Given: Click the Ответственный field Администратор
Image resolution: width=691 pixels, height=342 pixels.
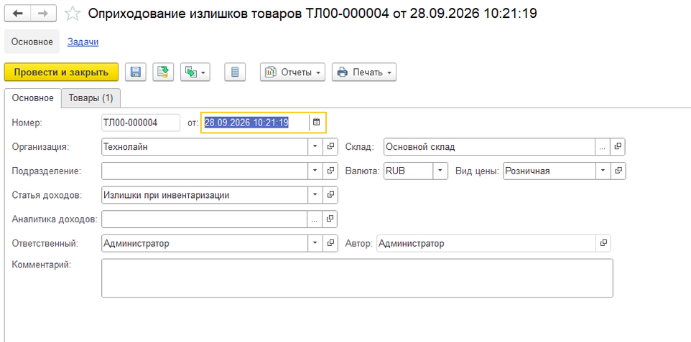Looking at the screenshot, I should pos(205,243).
